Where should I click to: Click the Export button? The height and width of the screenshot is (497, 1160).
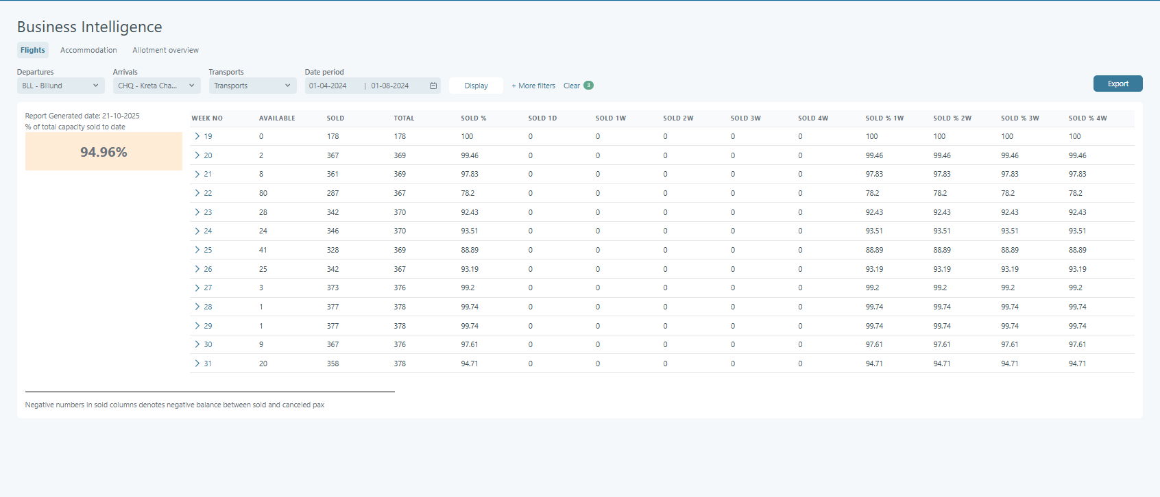click(x=1117, y=84)
